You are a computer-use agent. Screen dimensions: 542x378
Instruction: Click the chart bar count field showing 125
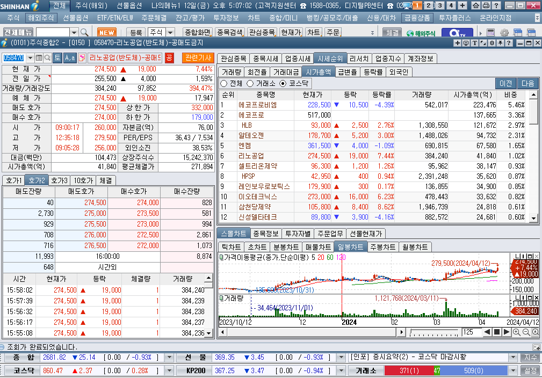[471, 332]
